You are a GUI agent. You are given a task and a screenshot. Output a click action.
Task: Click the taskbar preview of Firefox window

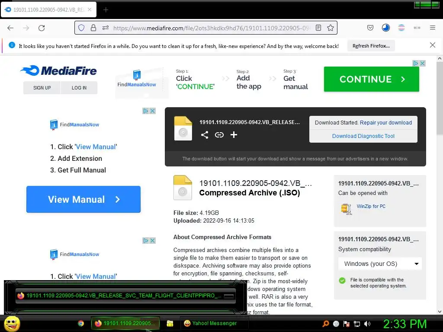[125, 296]
